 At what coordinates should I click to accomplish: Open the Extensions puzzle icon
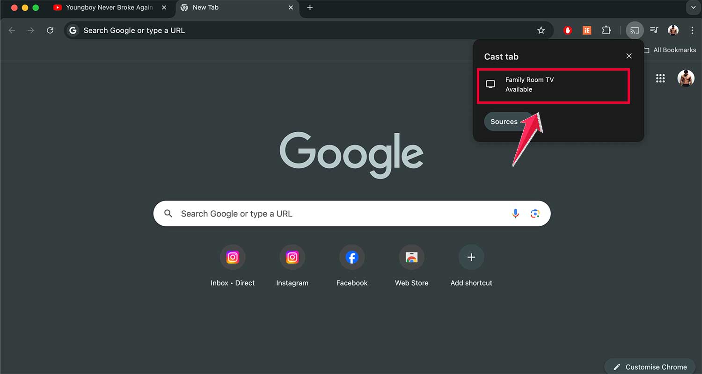[606, 30]
